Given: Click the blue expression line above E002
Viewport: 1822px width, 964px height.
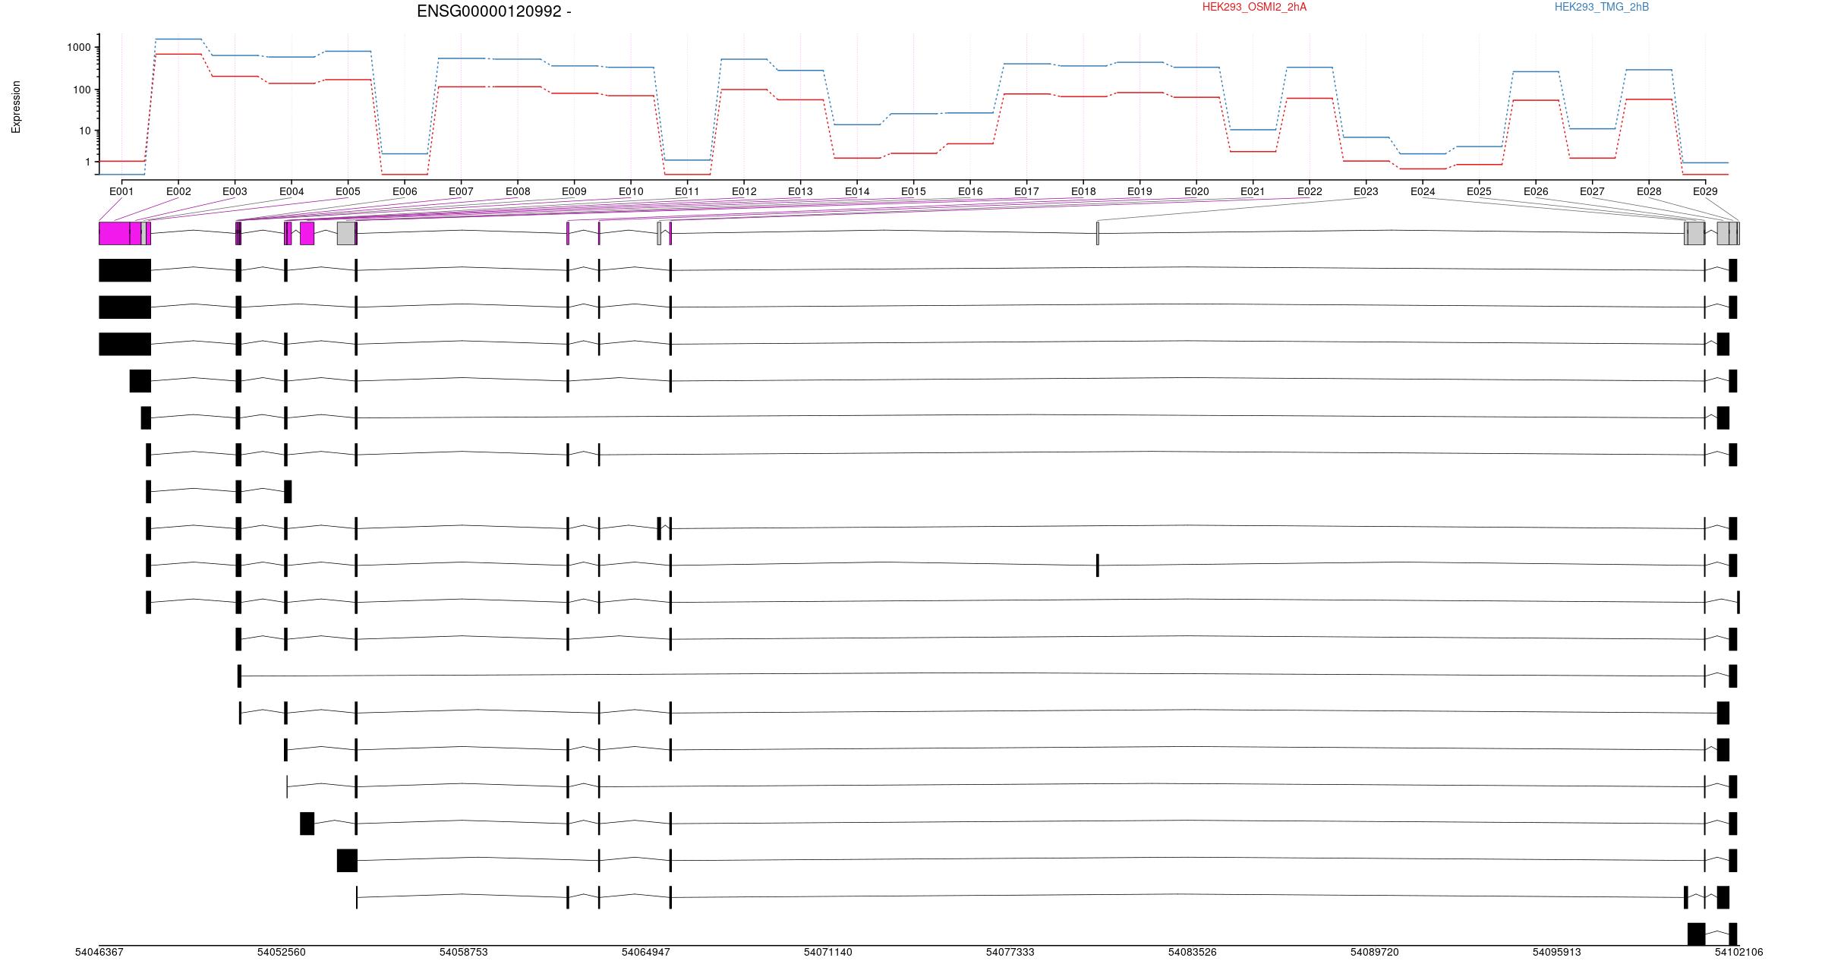Looking at the screenshot, I should (x=178, y=39).
